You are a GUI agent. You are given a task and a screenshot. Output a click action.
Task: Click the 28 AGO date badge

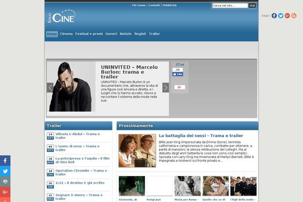50,160
